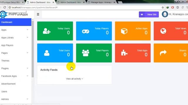Select Dashboard in the sidebar
The height and width of the screenshot is (105, 188).
pos(16,22)
